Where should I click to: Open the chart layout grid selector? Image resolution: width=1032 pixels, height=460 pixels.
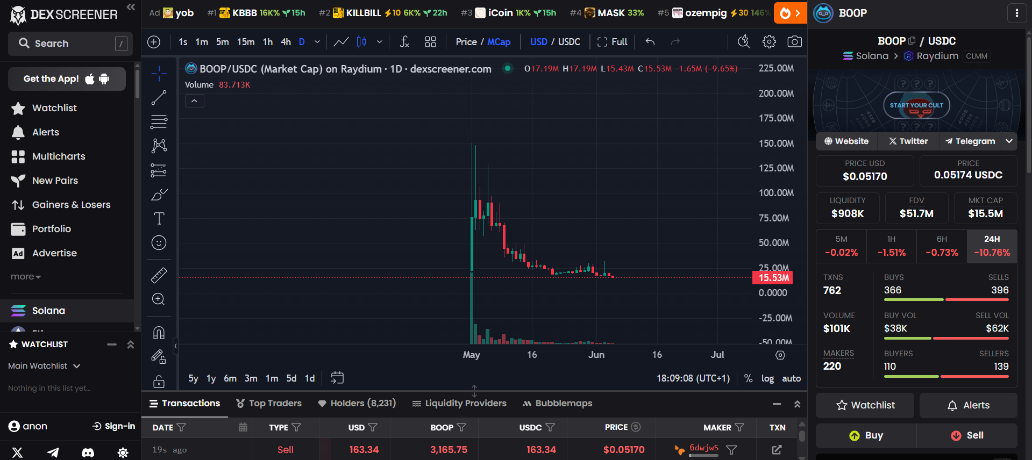430,42
